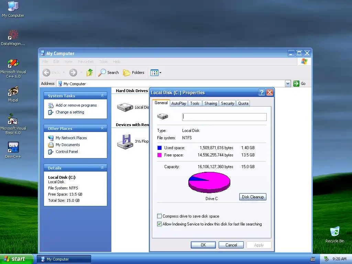Open the Back history dropdown arrow
The width and height of the screenshot is (352, 264).
tap(64, 73)
